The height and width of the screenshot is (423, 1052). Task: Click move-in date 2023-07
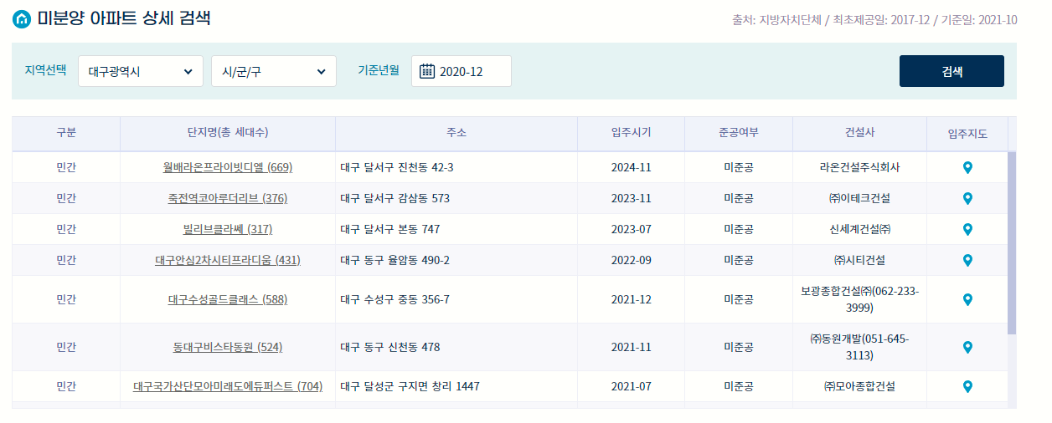pyautogui.click(x=632, y=229)
